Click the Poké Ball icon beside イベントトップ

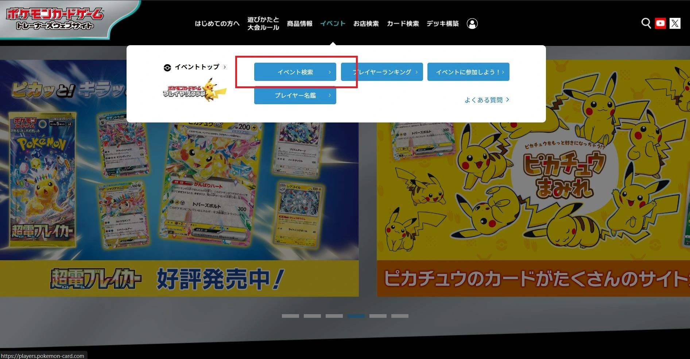pyautogui.click(x=167, y=67)
